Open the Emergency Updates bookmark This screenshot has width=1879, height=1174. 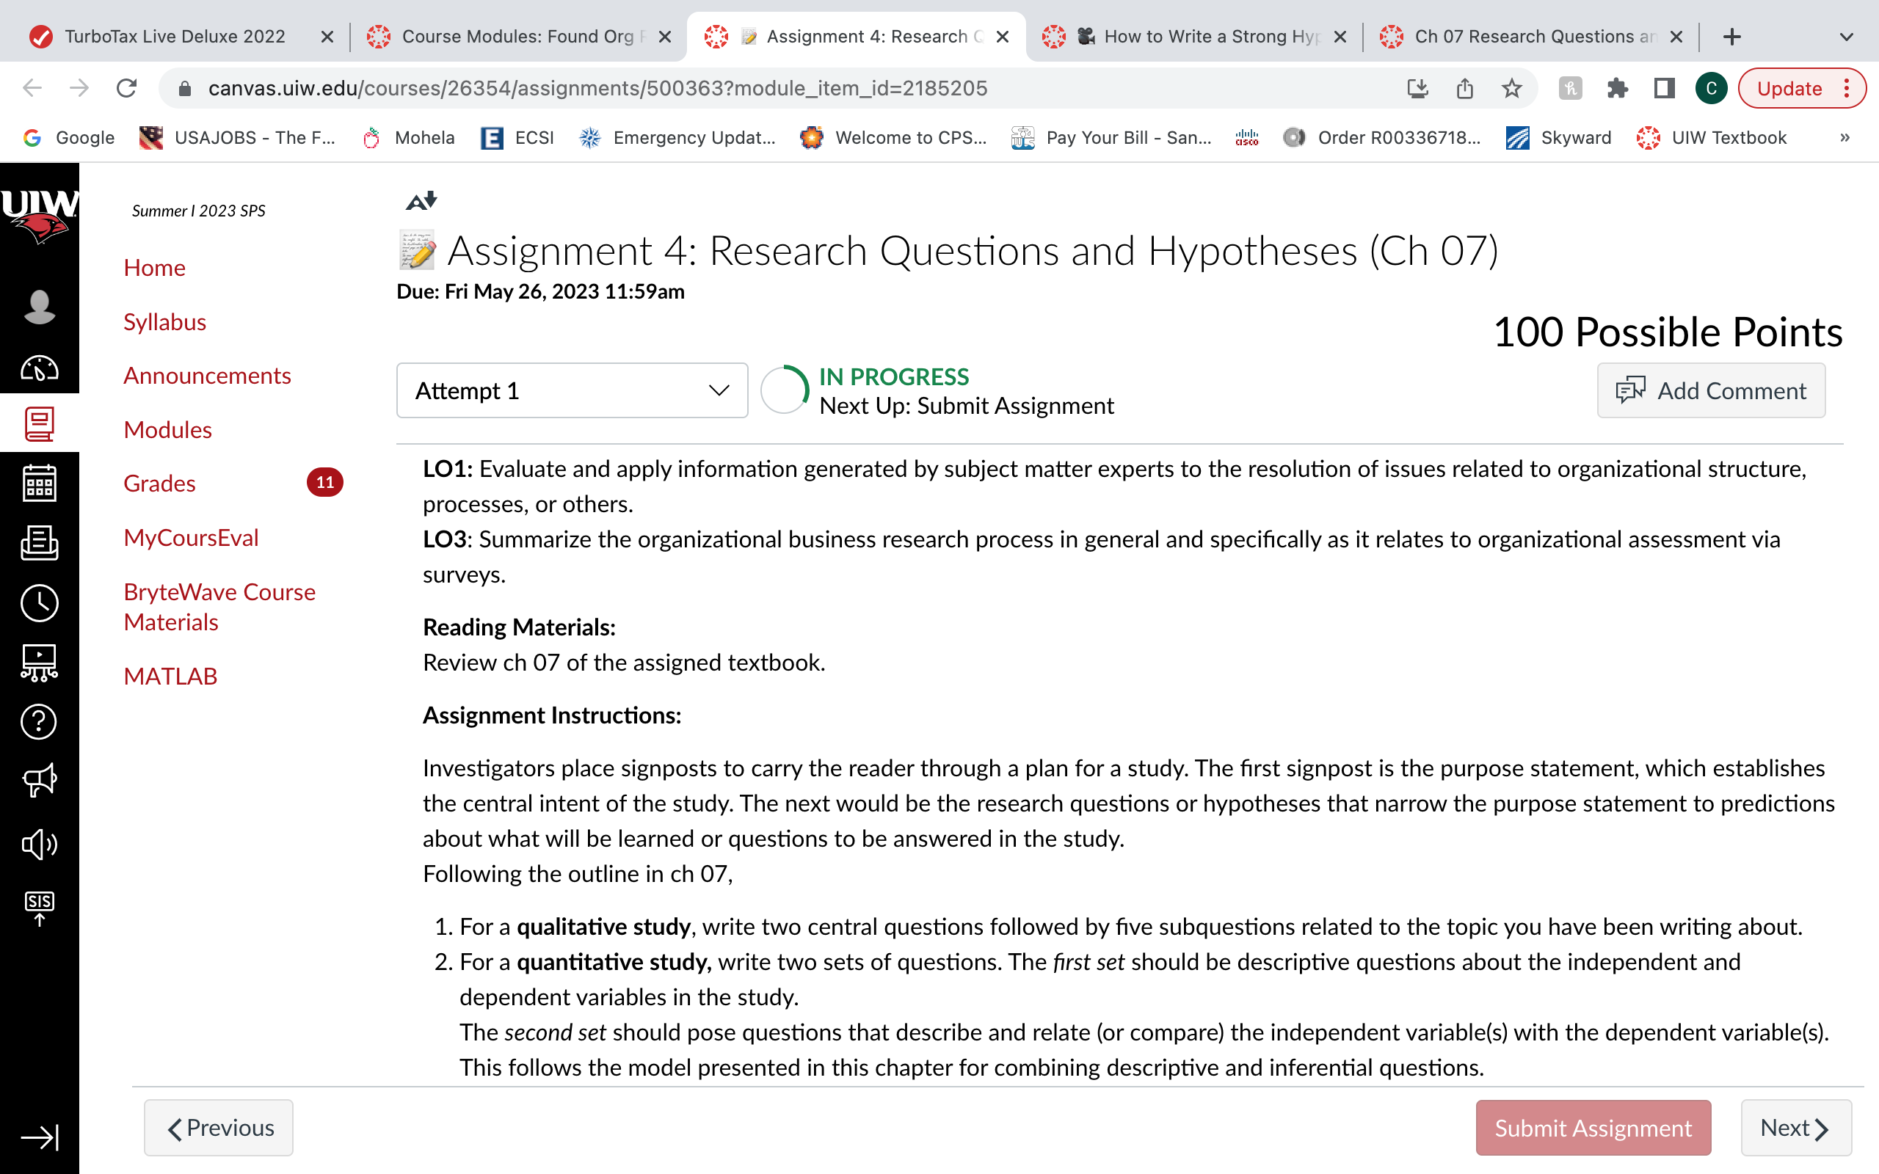pos(677,137)
